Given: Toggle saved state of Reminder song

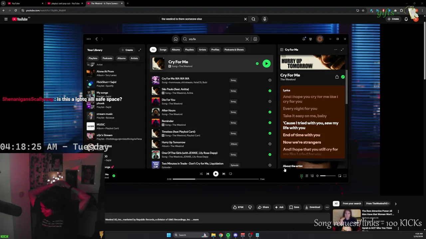Looking at the screenshot, I should [x=270, y=122].
